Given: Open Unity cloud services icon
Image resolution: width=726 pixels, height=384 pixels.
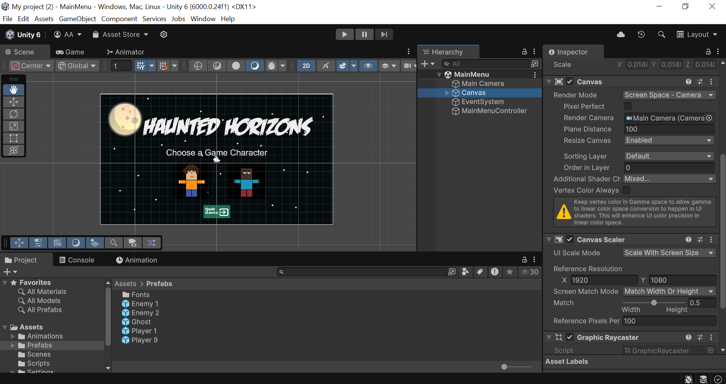Looking at the screenshot, I should point(621,34).
